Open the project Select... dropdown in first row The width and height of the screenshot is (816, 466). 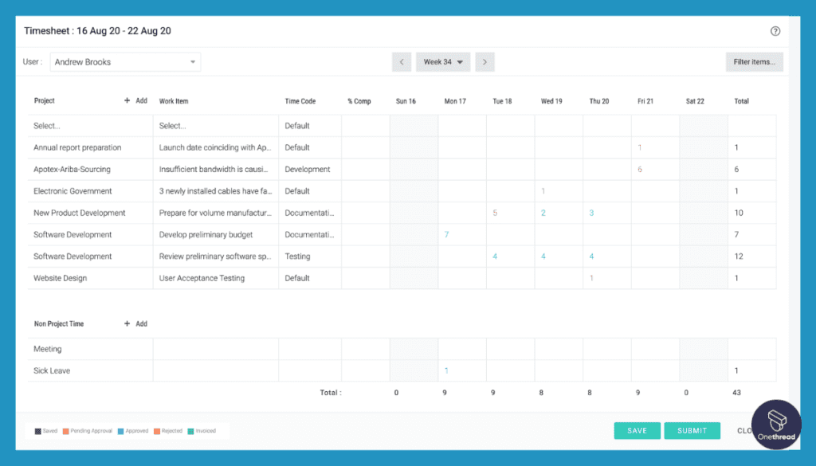[x=91, y=126]
